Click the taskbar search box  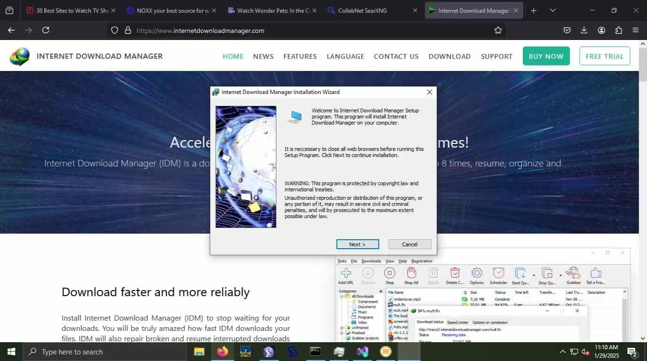104,352
